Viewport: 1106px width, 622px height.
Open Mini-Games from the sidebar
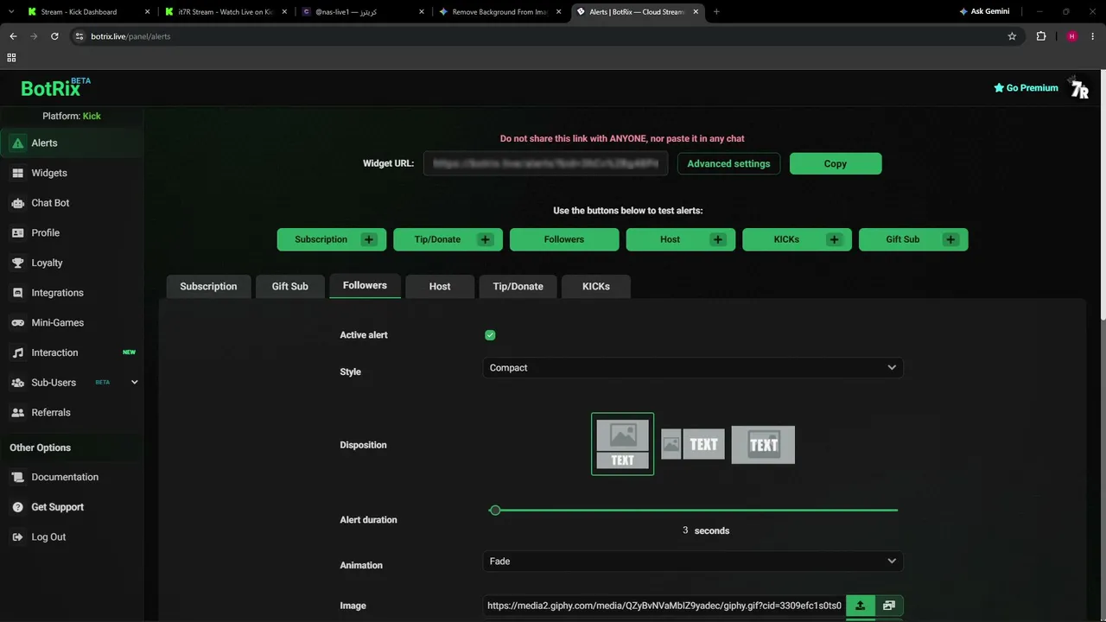(x=72, y=323)
